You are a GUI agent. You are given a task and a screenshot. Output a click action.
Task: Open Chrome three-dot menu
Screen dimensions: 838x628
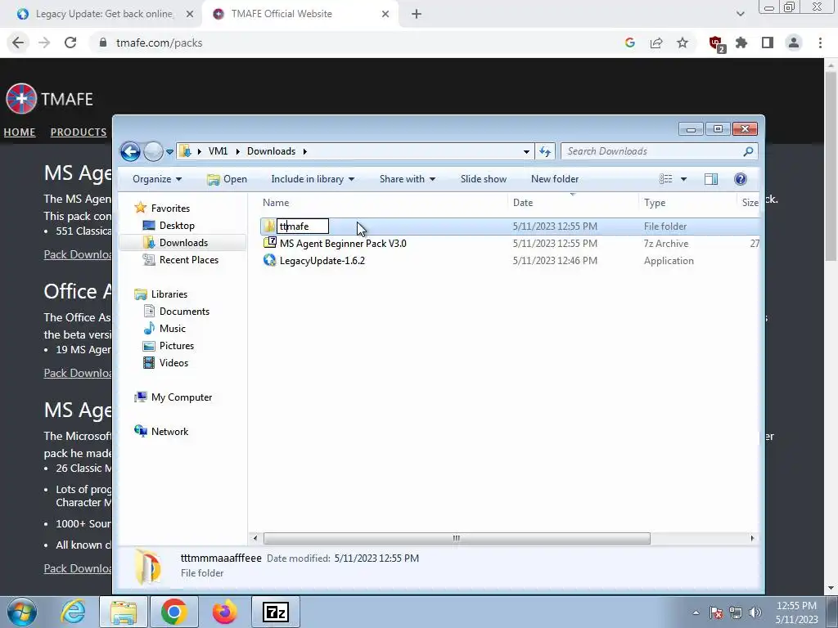[x=820, y=43]
